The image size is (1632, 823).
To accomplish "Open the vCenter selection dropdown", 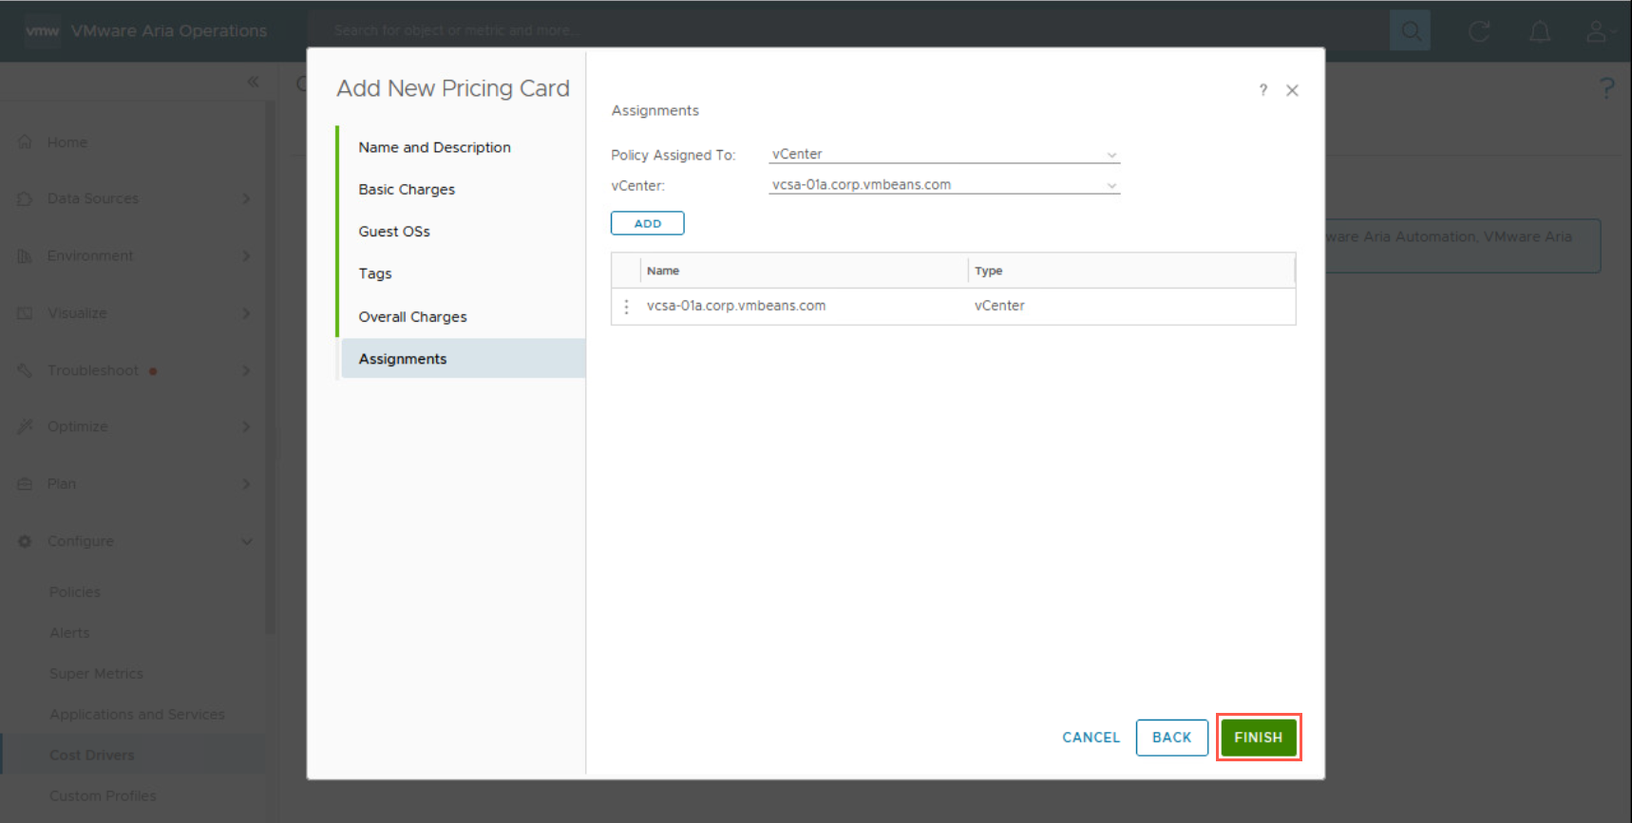I will click(x=944, y=185).
